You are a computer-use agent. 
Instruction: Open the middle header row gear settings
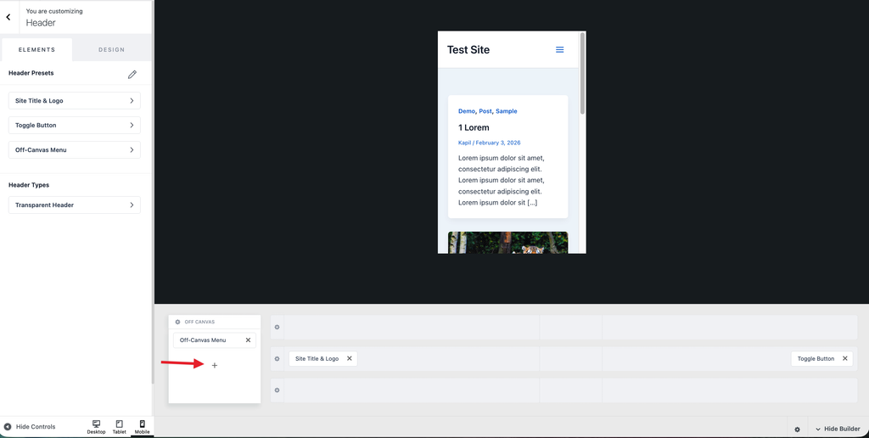[x=278, y=359]
